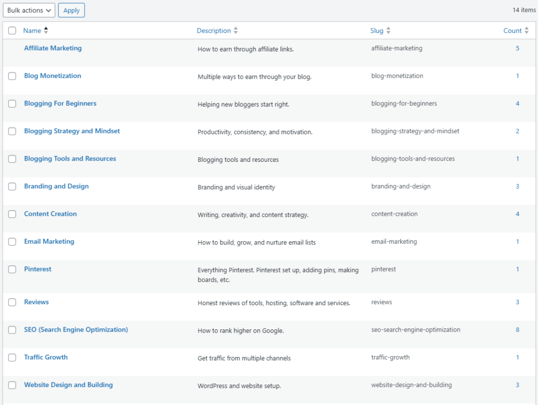Click the Name column sort arrows
This screenshot has height=405, width=538.
(46, 30)
